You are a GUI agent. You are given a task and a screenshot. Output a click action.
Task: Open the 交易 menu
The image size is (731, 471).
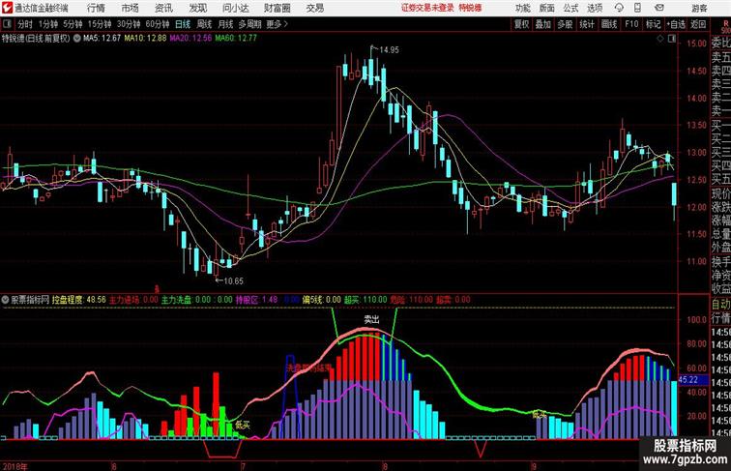[x=314, y=8]
